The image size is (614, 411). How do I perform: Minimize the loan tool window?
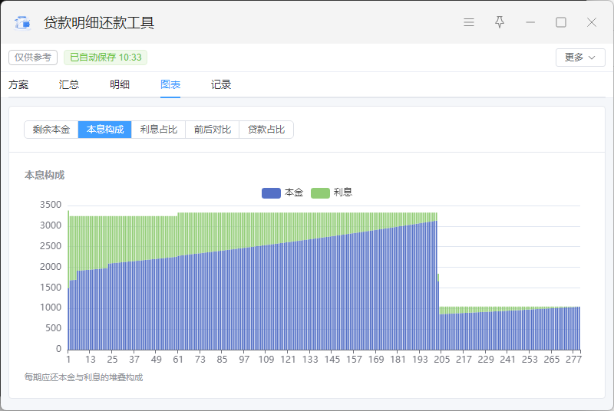pyautogui.click(x=530, y=22)
